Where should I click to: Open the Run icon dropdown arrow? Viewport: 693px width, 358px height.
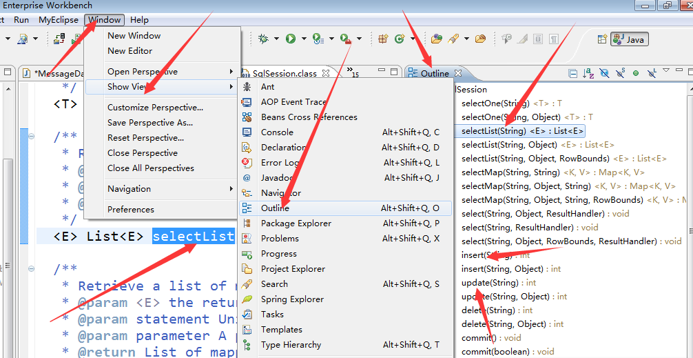pyautogui.click(x=304, y=39)
